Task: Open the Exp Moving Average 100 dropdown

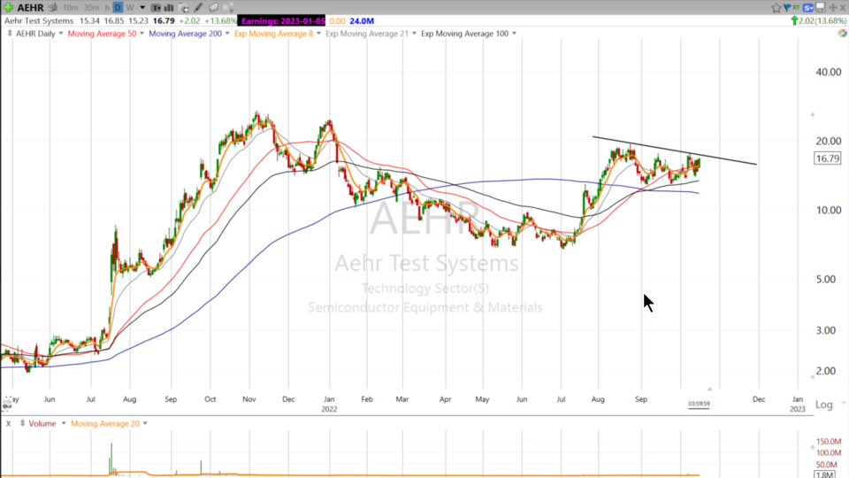Action: (x=515, y=34)
